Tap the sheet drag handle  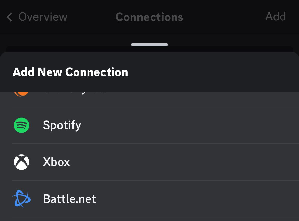click(x=149, y=44)
